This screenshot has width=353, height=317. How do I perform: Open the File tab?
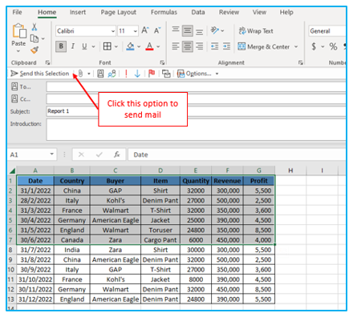tap(18, 12)
